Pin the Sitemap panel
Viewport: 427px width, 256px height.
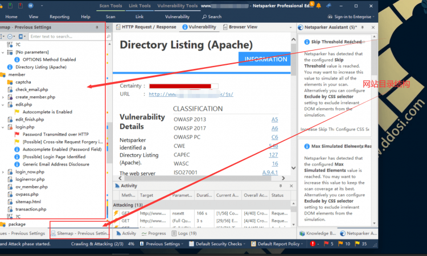point(97,27)
